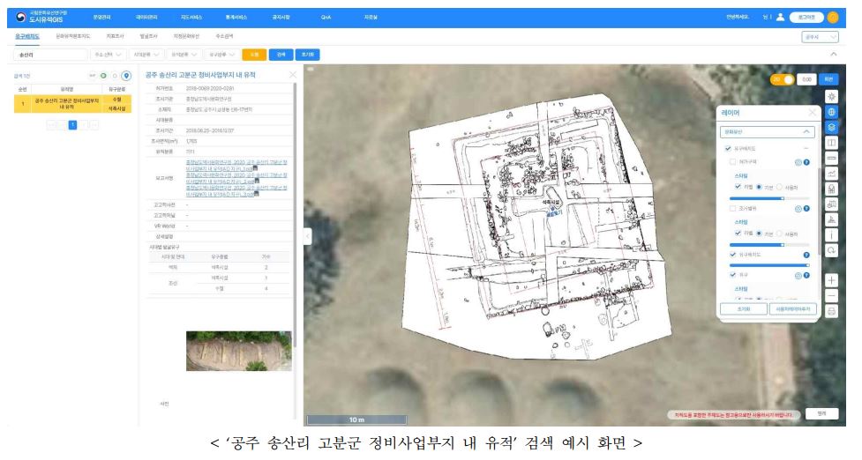Open the layers stack icon in map toolbar
This screenshot has width=862, height=460.
click(831, 128)
